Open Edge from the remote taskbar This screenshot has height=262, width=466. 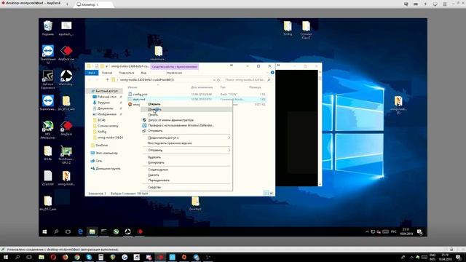tap(80, 231)
